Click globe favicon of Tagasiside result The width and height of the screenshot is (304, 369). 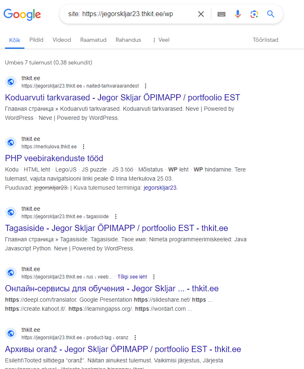(x=11, y=212)
